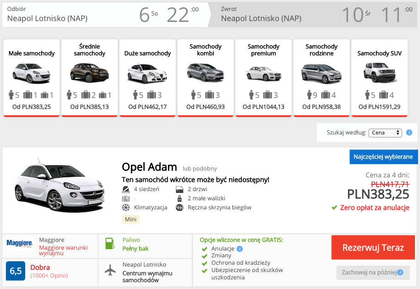Click the small suitcase icon by 2 małe walizki
This screenshot has width=420, height=289.
tap(180, 198)
